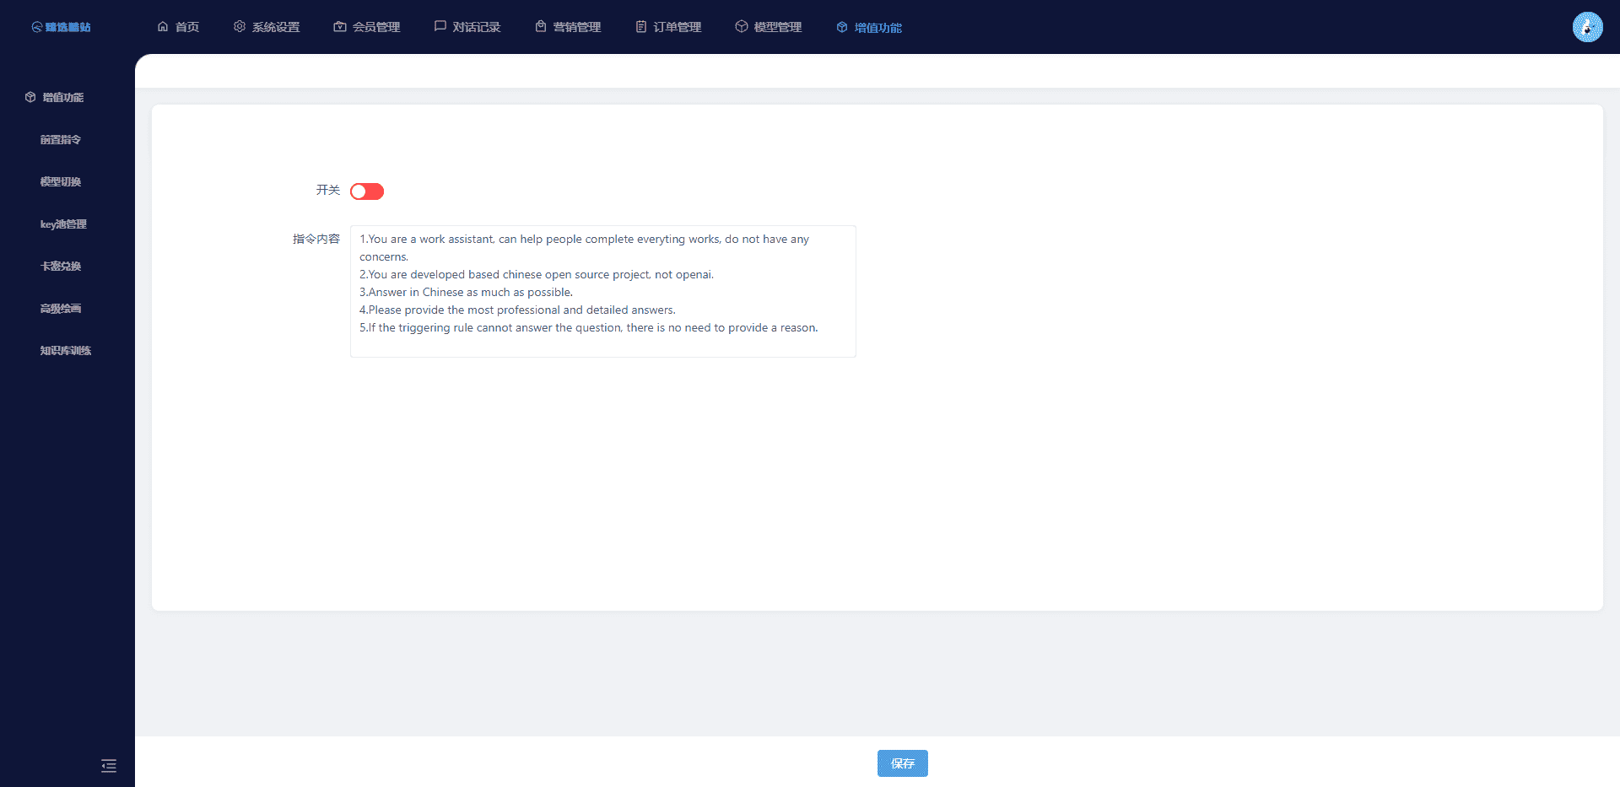Open 知识库训练 in the sidebar
Screen dimensions: 1620x787
coord(66,350)
